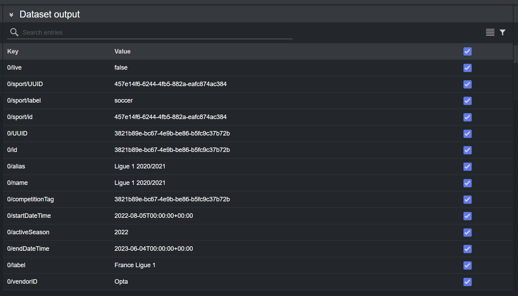Deselect the 0/sport/label soccer checkbox

(x=467, y=101)
